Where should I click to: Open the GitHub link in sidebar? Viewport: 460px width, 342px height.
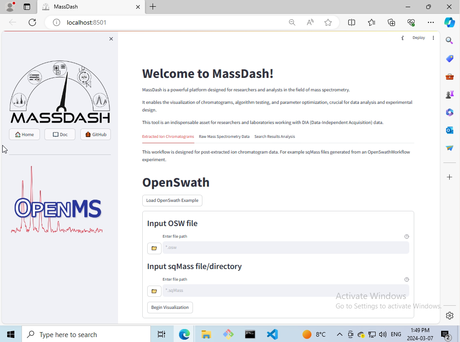tap(96, 134)
